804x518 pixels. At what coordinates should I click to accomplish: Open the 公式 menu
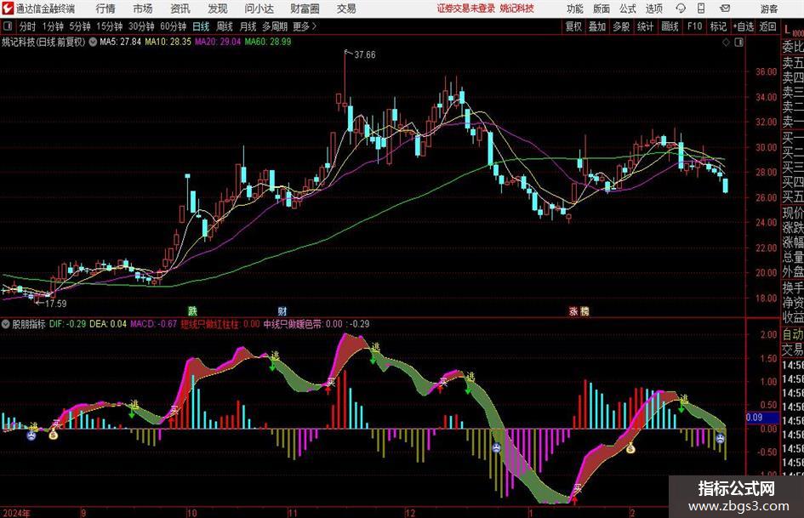coord(628,9)
